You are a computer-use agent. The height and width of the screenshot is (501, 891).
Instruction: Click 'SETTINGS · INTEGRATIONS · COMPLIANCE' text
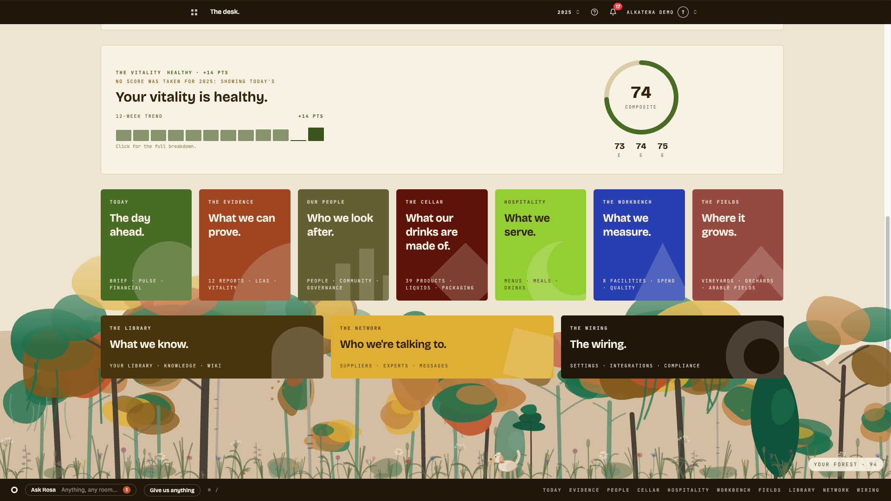[x=635, y=366]
